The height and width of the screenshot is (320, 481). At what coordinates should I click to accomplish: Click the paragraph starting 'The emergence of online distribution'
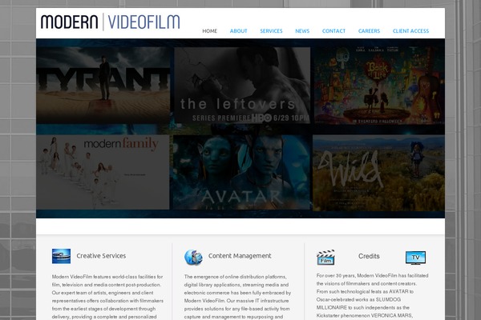click(238, 297)
